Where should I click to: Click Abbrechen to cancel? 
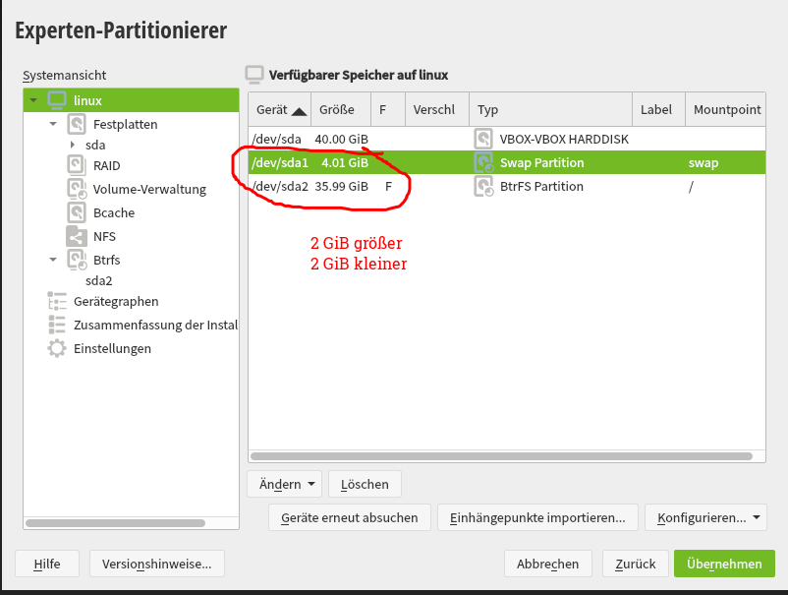(548, 564)
